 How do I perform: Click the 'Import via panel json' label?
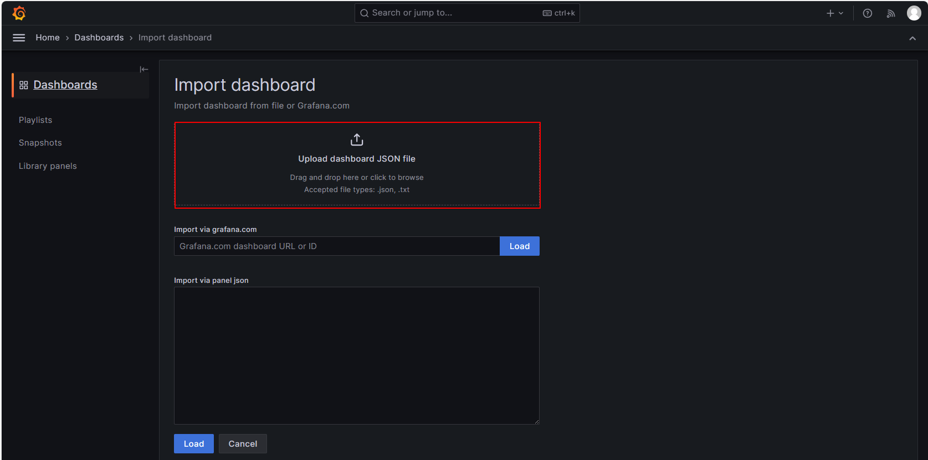pyautogui.click(x=212, y=281)
